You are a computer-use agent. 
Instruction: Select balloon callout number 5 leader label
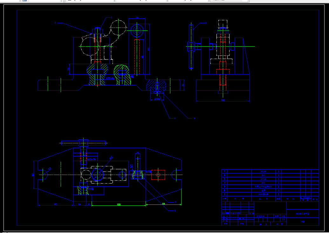click(194, 118)
